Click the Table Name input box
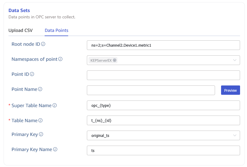 (x=163, y=120)
